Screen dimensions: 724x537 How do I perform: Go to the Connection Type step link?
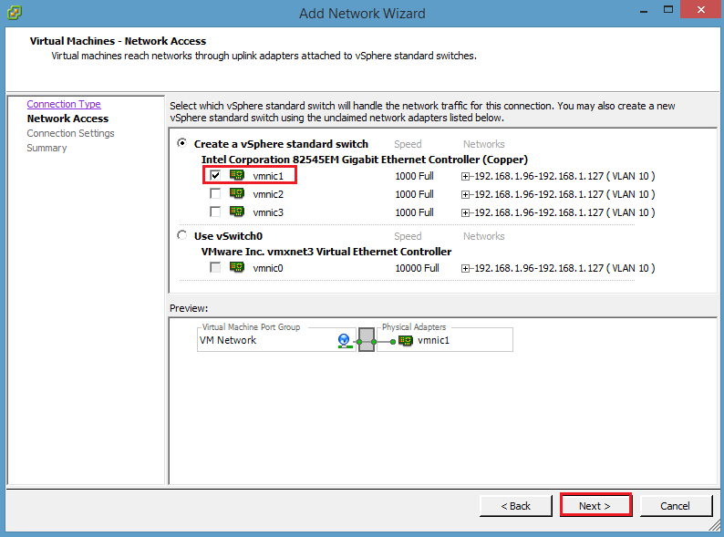coord(64,104)
